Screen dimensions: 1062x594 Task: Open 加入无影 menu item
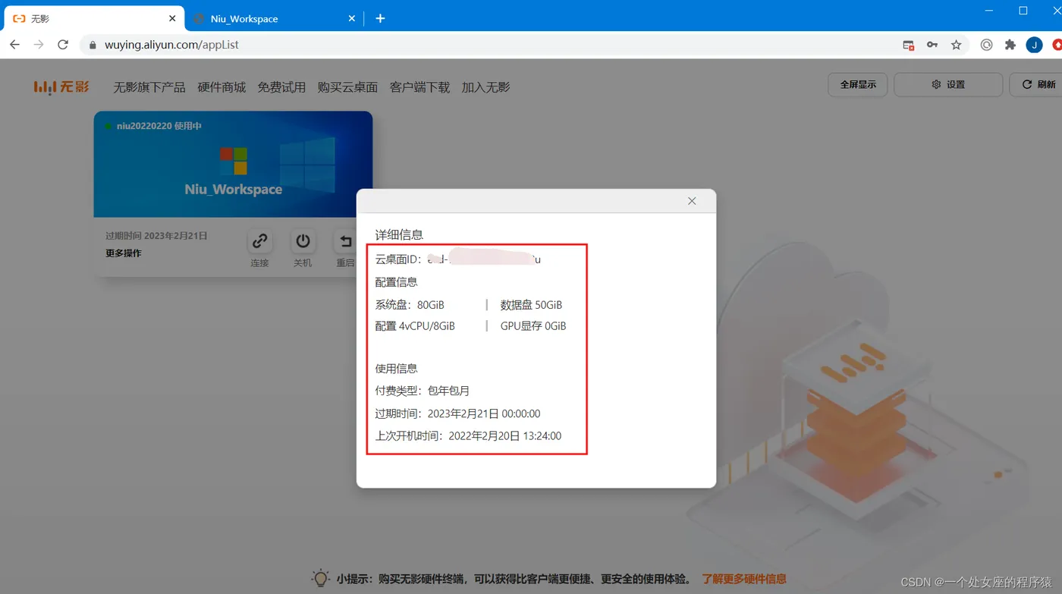(x=485, y=87)
